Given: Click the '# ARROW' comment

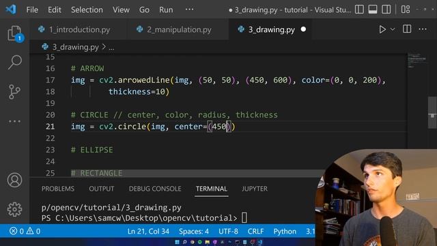Looking at the screenshot, I should 87,68.
